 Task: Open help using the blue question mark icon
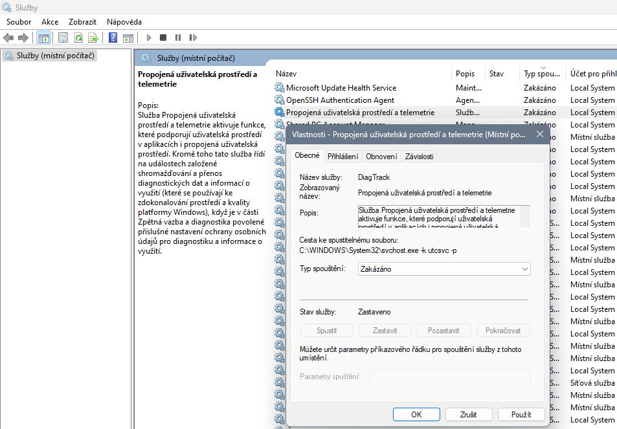[x=113, y=38]
